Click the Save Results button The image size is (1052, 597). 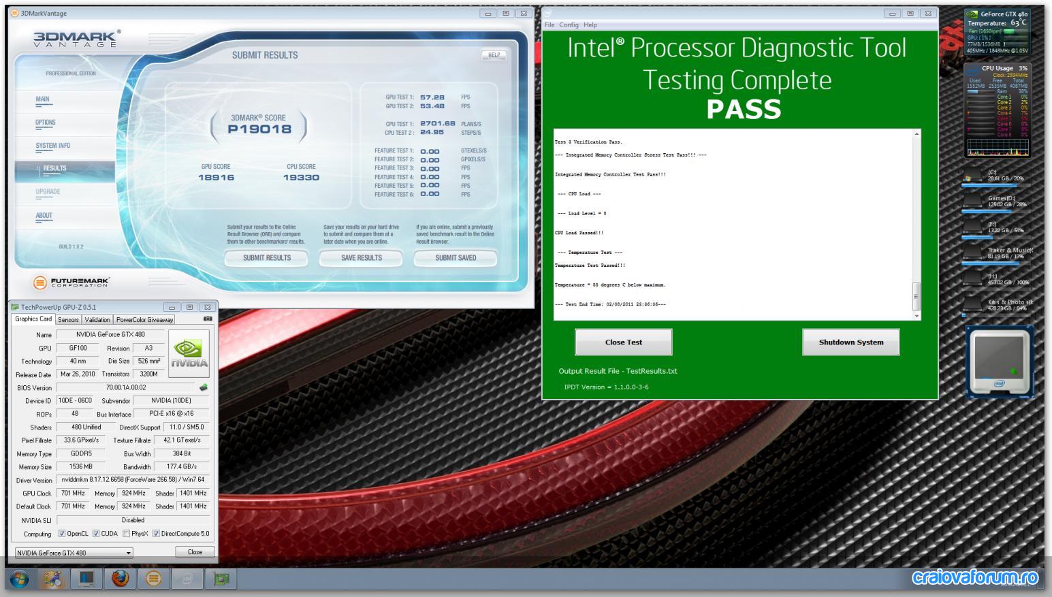coord(361,258)
